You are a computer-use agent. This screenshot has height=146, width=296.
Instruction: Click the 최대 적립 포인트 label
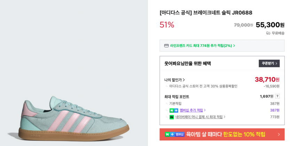pos(177,97)
